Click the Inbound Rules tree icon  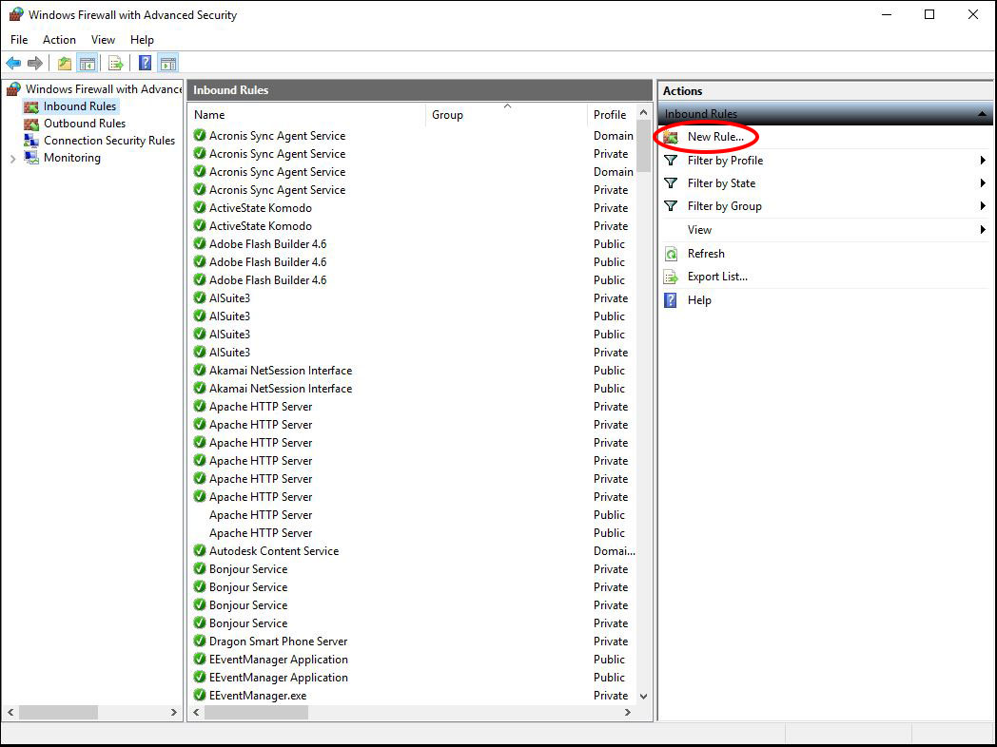coord(31,106)
